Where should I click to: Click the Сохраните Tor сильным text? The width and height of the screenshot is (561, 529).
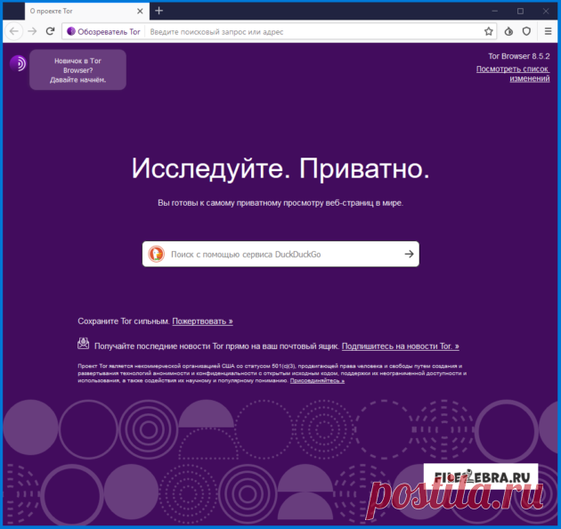pyautogui.click(x=124, y=321)
